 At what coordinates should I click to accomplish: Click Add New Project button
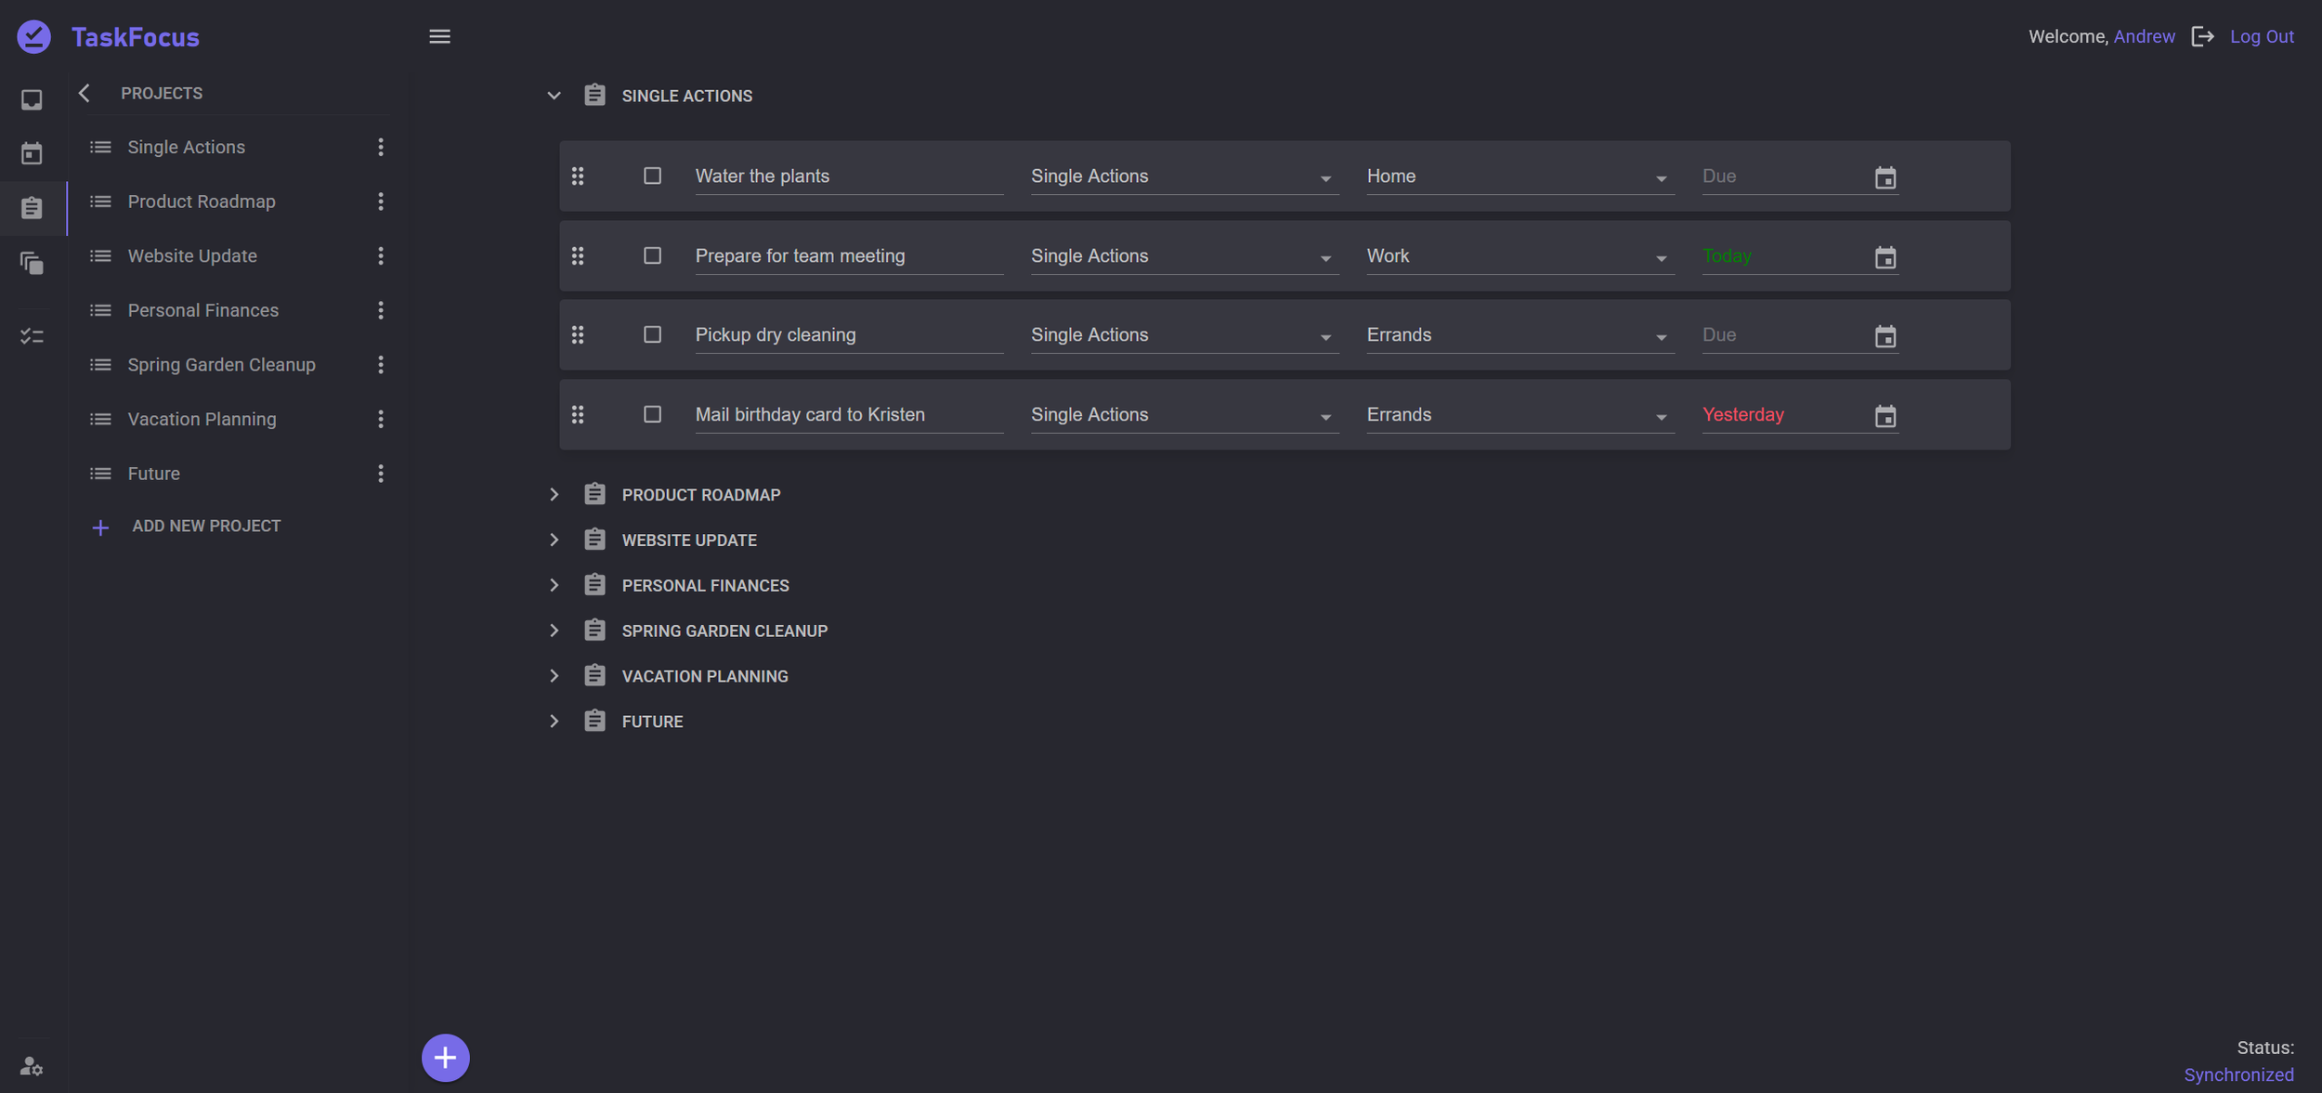[x=205, y=527]
